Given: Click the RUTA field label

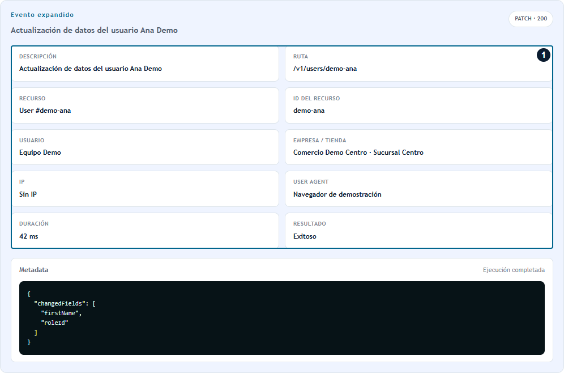Looking at the screenshot, I should [301, 57].
